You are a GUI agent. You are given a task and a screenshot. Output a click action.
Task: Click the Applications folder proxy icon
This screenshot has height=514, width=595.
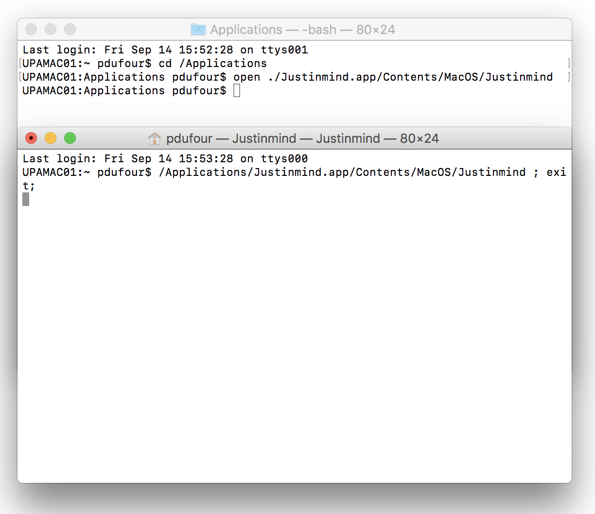click(x=198, y=30)
